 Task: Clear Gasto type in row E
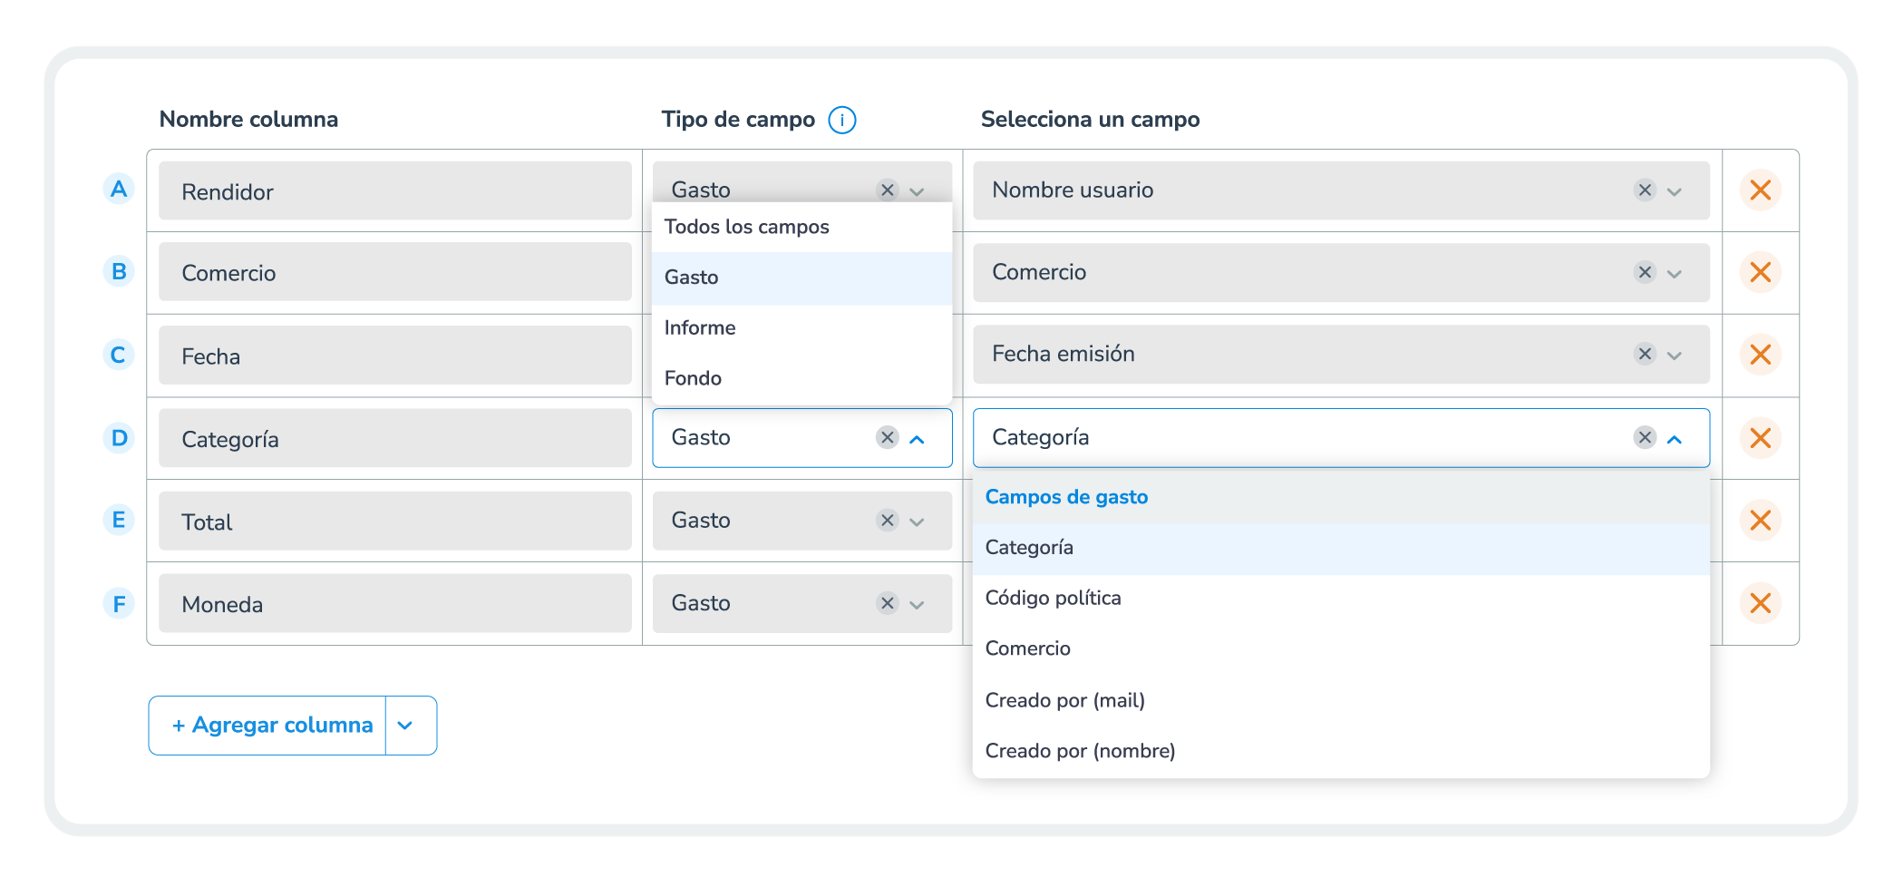pyautogui.click(x=887, y=521)
